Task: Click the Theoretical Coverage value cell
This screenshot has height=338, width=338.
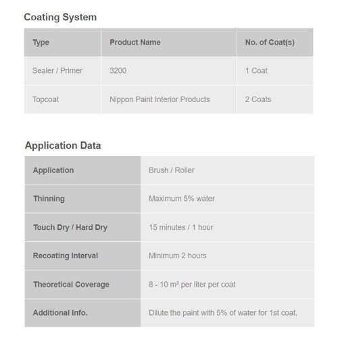Action: point(227,285)
